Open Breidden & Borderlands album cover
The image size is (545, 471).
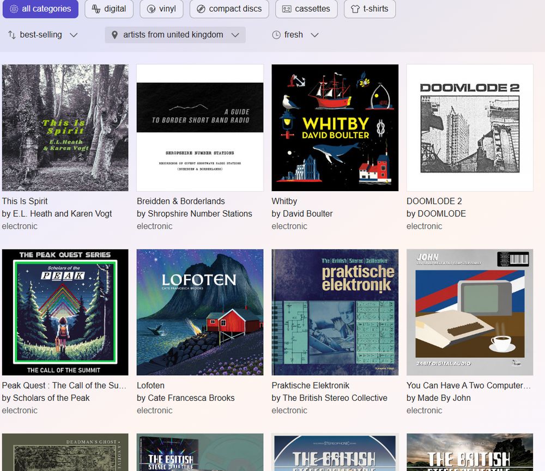pos(200,127)
